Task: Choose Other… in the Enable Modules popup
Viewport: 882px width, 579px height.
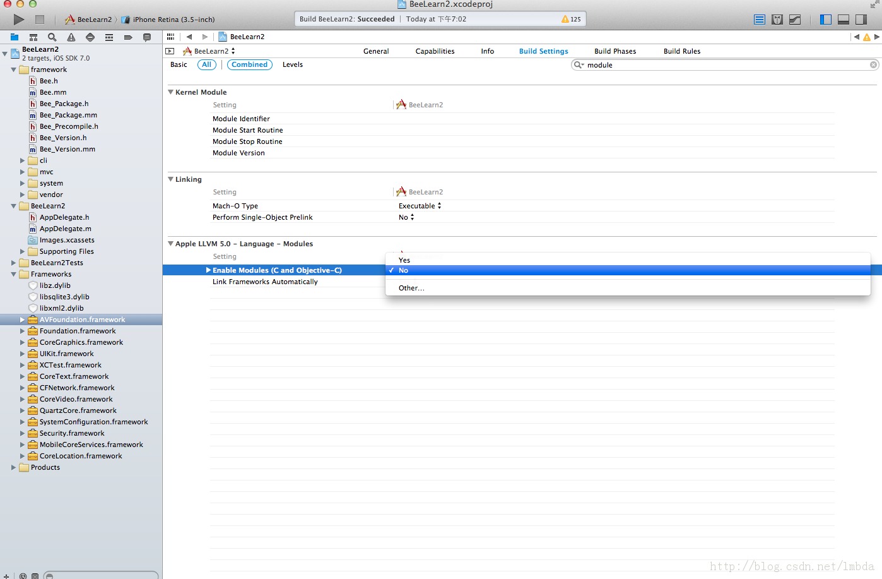Action: (628, 288)
